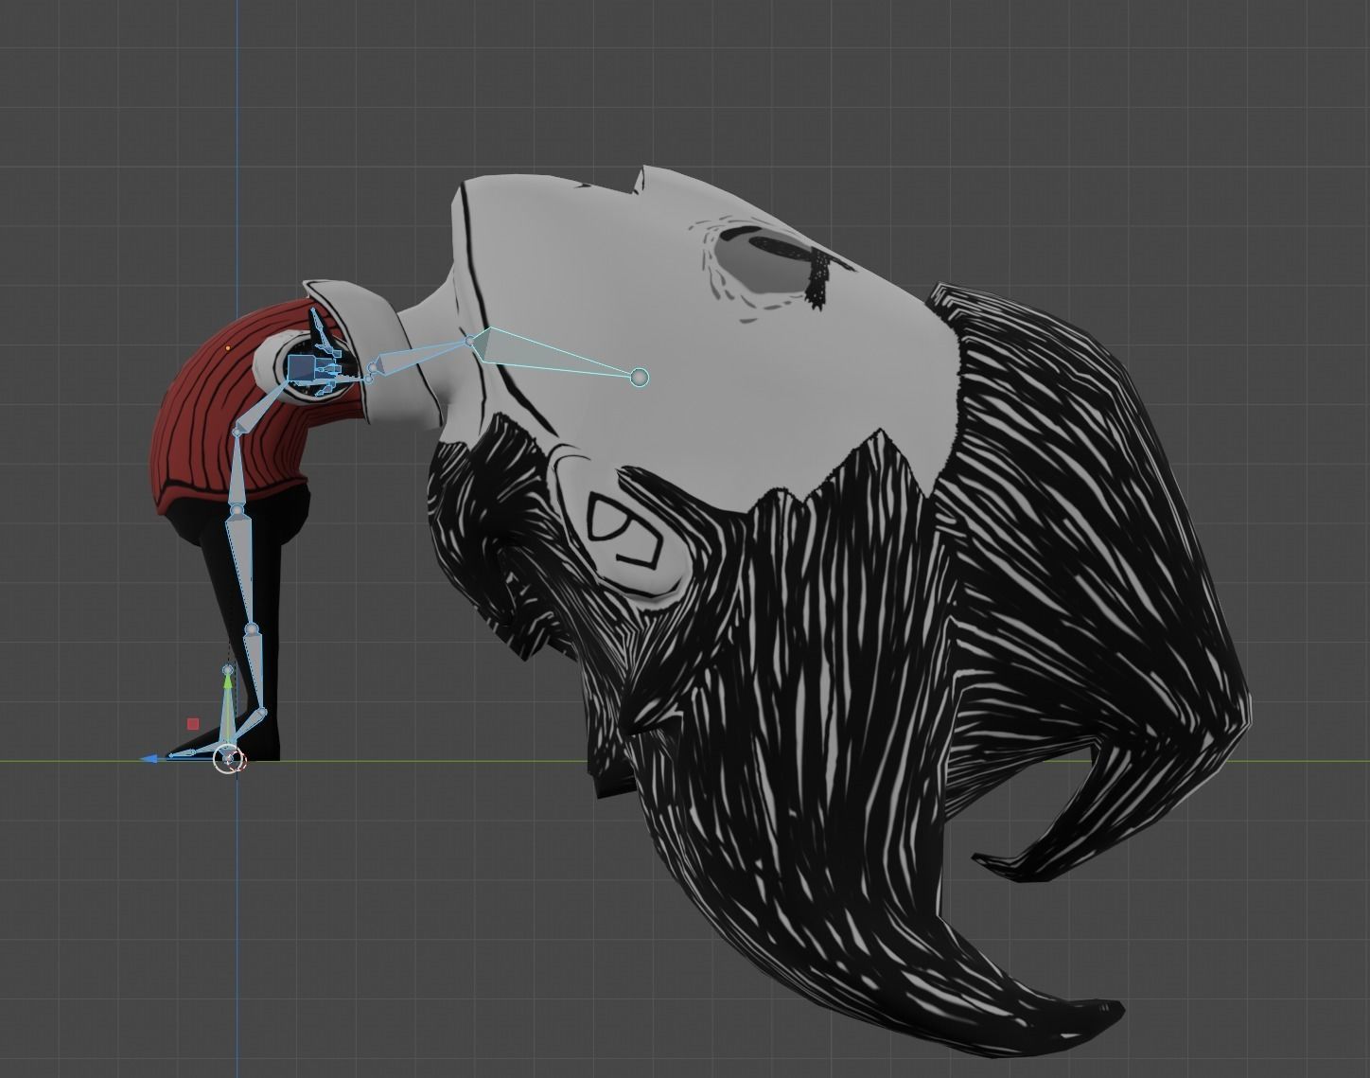This screenshot has width=1370, height=1078.
Task: Click the red square plane handle of gizmo
Action: [x=193, y=724]
